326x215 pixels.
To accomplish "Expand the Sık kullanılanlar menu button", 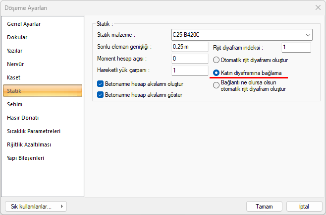I will point(35,206).
